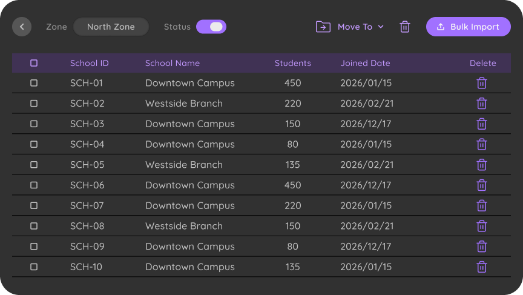Select the SCH-02 row checkbox
523x295 pixels.
coord(34,104)
